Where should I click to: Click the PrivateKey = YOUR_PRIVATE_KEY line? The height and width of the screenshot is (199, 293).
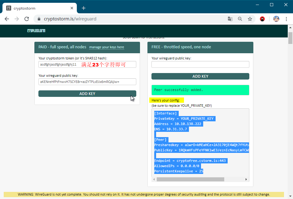[184, 119]
